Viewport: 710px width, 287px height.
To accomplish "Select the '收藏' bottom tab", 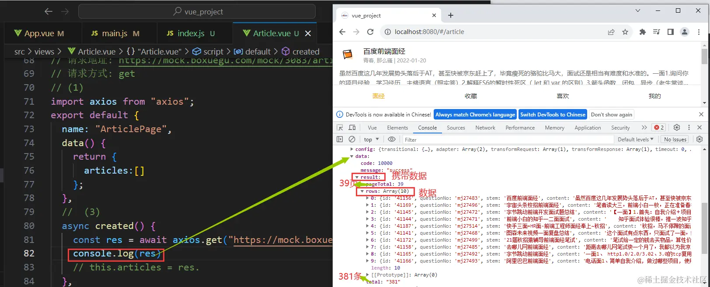I will click(471, 96).
